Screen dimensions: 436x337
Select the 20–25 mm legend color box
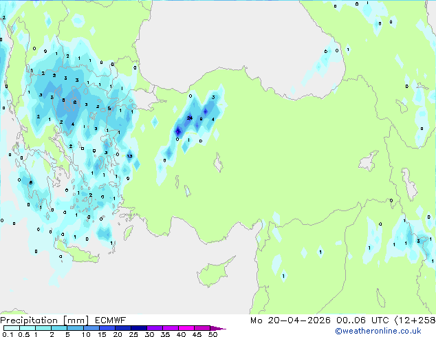122,328
